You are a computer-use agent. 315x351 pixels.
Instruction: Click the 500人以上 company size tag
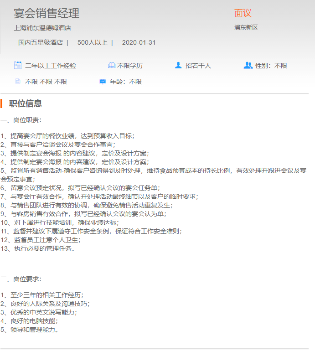[x=93, y=43]
